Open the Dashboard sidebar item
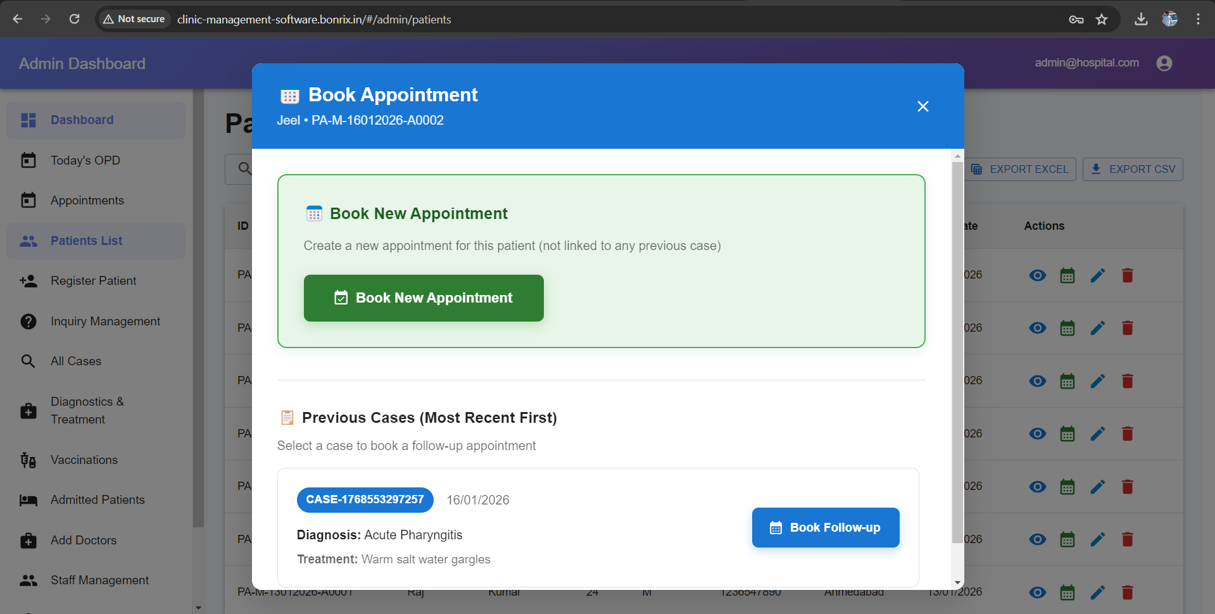Image resolution: width=1215 pixels, height=614 pixels. (82, 120)
